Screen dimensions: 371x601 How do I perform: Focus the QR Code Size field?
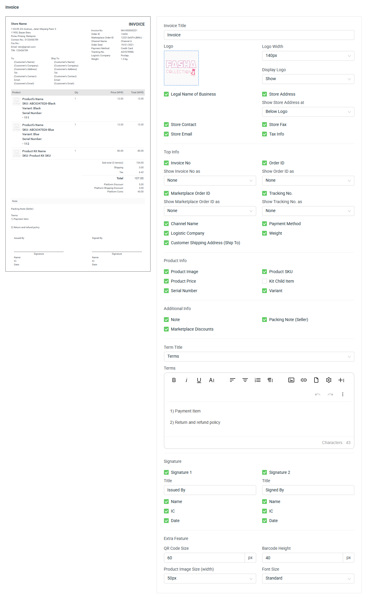[x=204, y=558]
